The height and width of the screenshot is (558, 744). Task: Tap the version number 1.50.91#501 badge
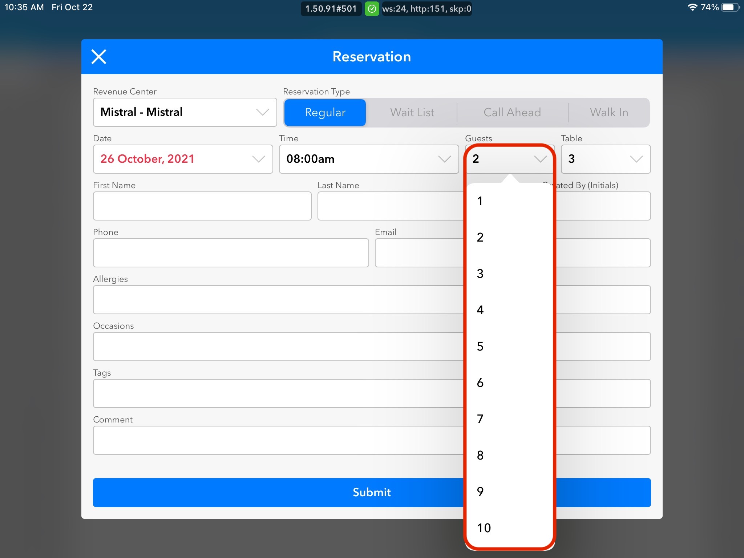331,9
